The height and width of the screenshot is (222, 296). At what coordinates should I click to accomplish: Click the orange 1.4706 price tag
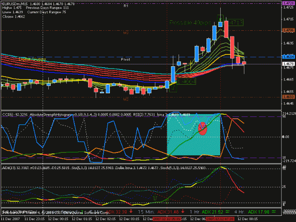coord(289,30)
